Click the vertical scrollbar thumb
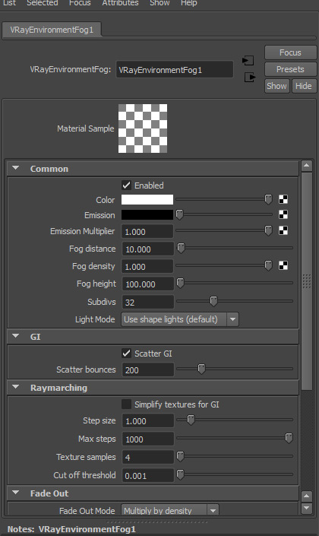The width and height of the screenshot is (319, 536). click(x=307, y=281)
